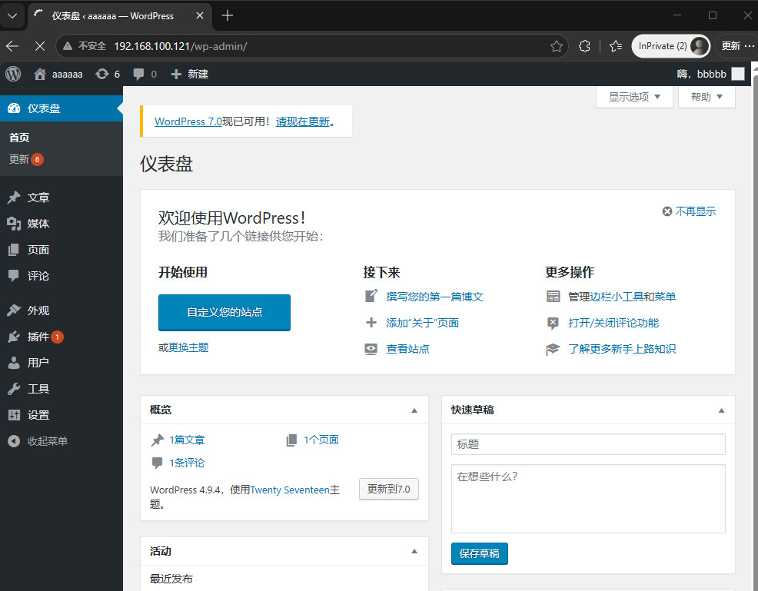Open the browser extensions puzzle icon
This screenshot has height=591, width=758.
(584, 46)
